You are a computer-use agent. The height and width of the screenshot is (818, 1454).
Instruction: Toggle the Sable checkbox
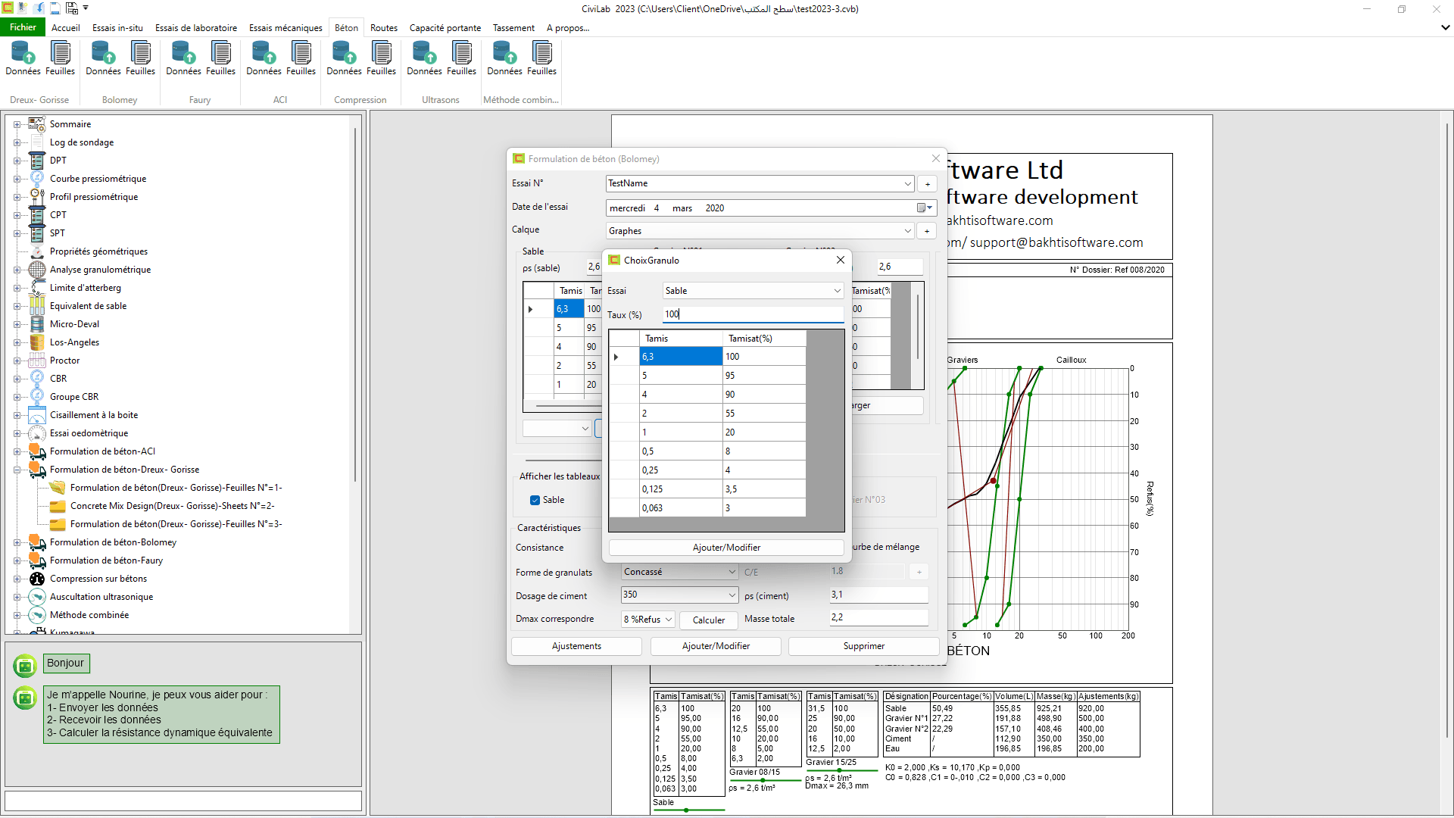[x=535, y=500]
